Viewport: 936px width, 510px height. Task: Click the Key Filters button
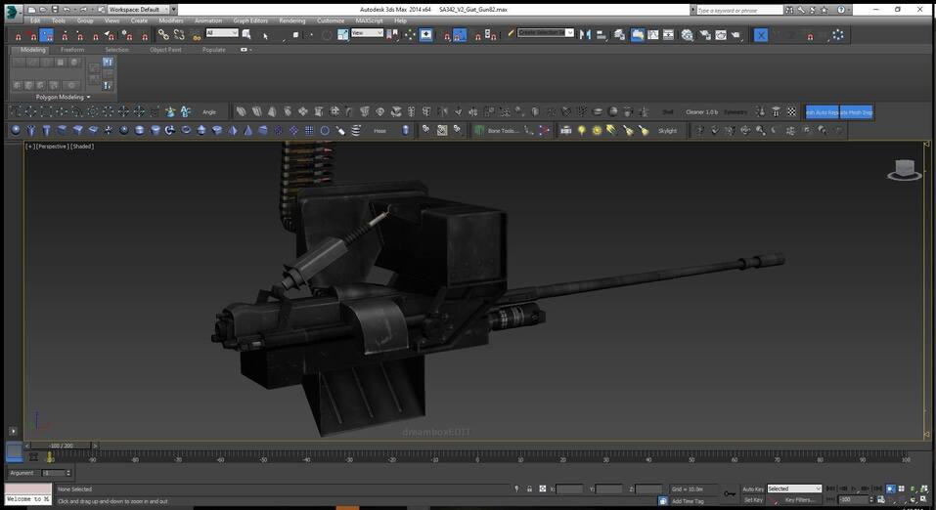(x=799, y=499)
